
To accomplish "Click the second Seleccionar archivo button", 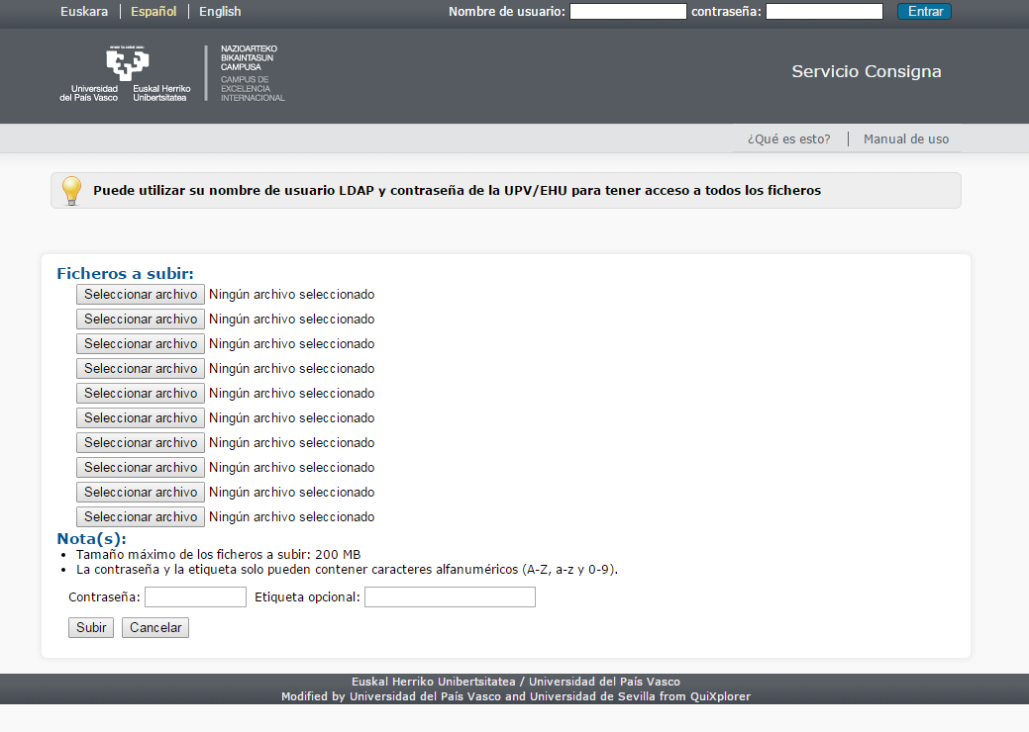I will (x=141, y=320).
